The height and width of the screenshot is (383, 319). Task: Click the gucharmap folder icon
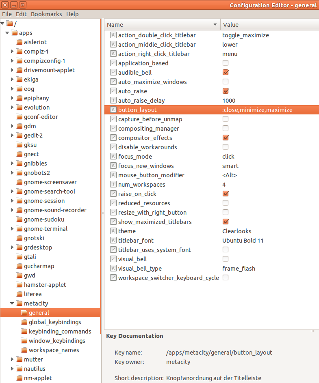pyautogui.click(x=19, y=266)
